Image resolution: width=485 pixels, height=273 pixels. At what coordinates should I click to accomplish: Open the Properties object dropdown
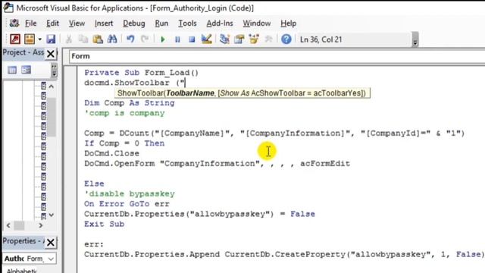(x=51, y=259)
